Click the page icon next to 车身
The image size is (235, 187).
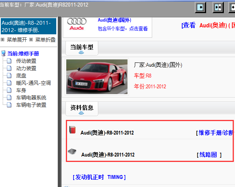[9, 90]
